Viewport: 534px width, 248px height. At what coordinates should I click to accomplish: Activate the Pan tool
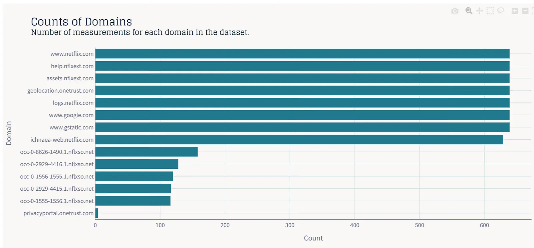(479, 11)
